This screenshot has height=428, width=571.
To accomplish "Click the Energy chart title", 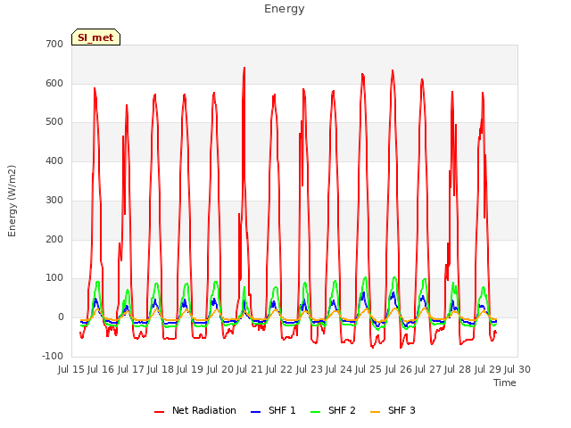I will tap(285, 9).
